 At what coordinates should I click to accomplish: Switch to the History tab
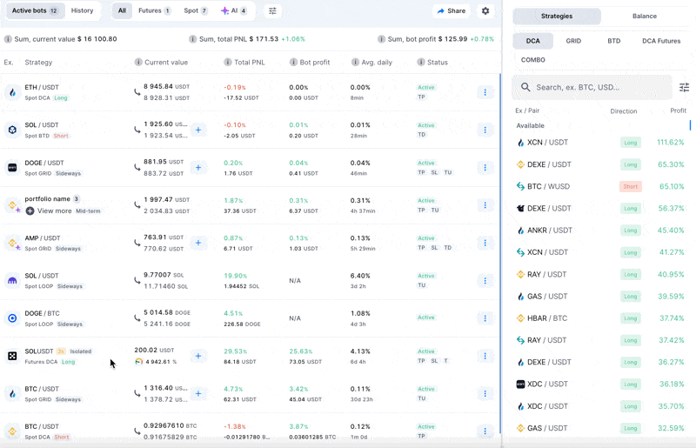[x=83, y=11]
